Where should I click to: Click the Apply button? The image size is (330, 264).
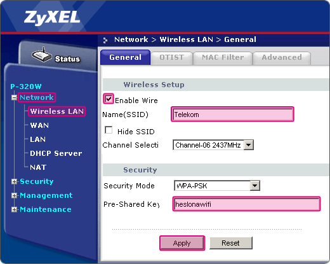pyautogui.click(x=182, y=243)
